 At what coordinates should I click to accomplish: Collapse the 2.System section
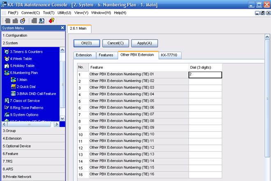pos(33,43)
